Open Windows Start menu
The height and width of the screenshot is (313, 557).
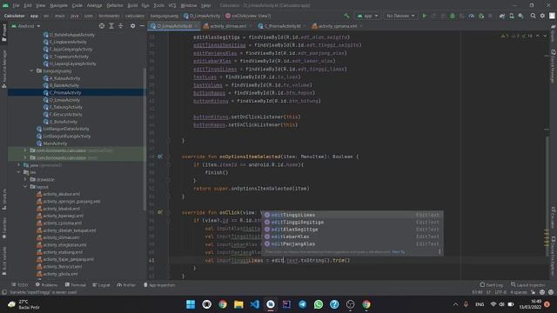(191, 304)
